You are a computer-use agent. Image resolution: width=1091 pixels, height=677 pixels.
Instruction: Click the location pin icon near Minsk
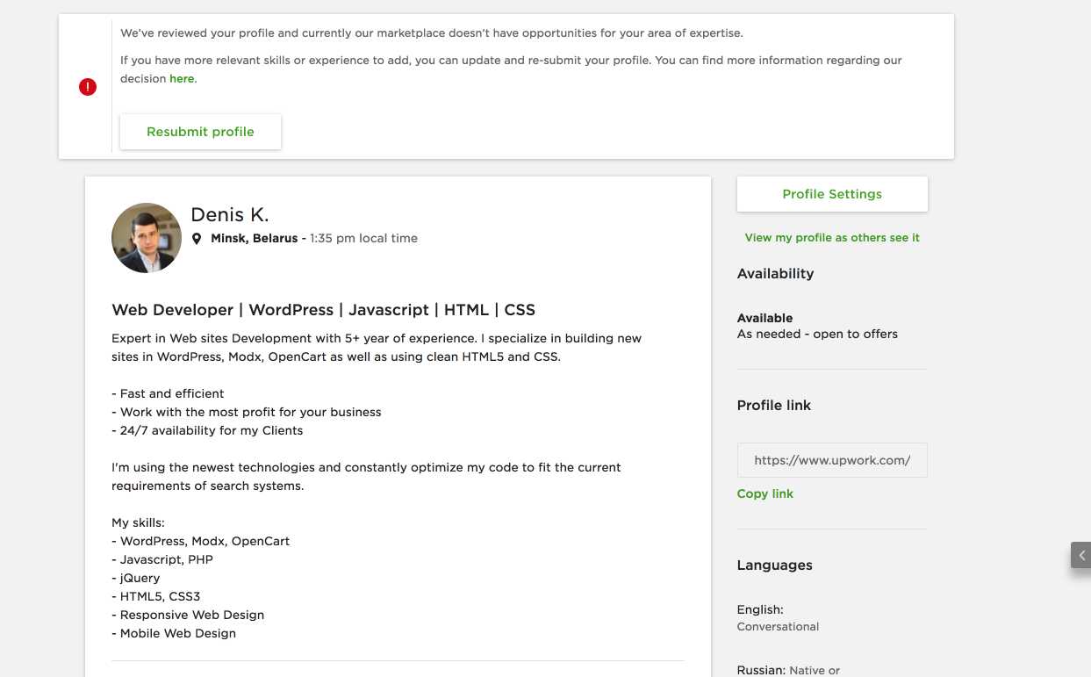click(197, 239)
